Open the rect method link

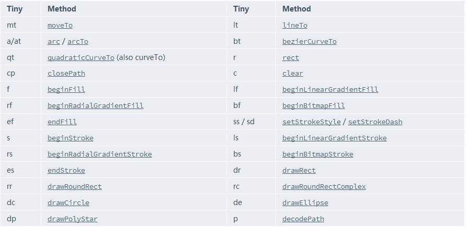[x=291, y=58]
